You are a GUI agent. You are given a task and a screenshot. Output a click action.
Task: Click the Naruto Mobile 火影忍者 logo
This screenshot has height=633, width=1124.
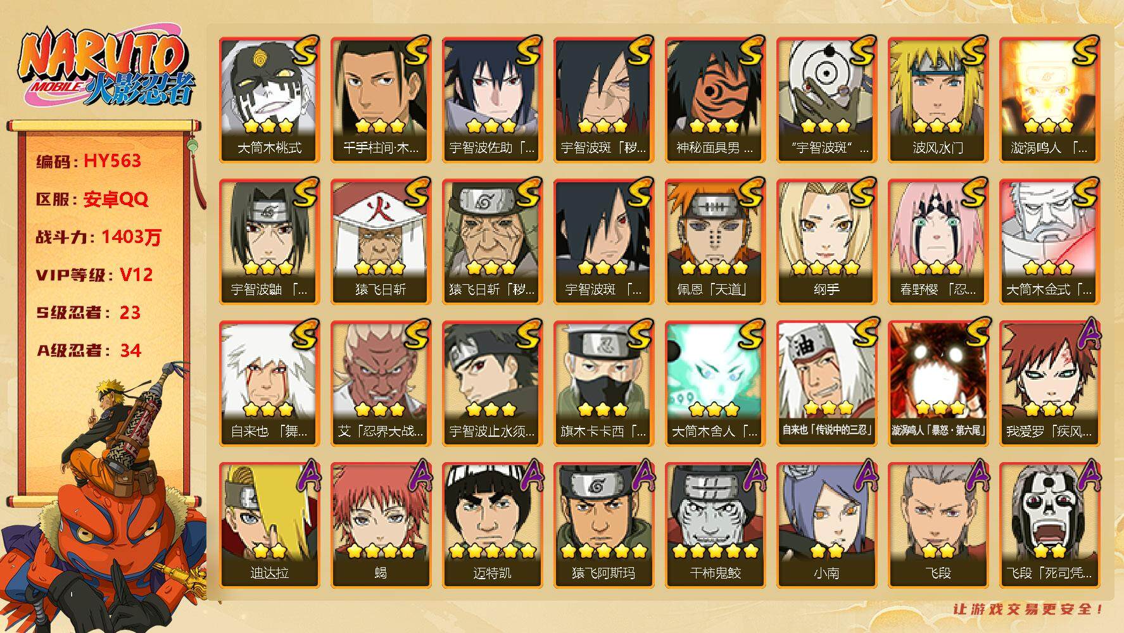104,68
